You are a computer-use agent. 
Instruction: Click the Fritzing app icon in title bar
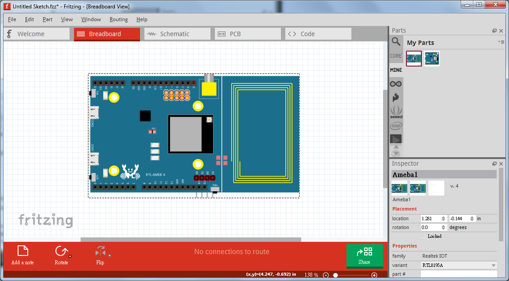pyautogui.click(x=7, y=6)
